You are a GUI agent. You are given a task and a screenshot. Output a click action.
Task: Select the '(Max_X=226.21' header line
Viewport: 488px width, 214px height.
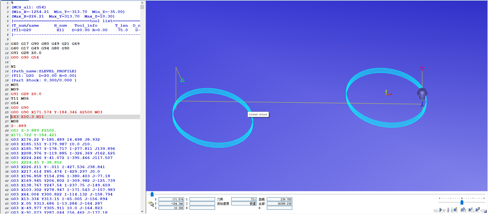point(63,16)
